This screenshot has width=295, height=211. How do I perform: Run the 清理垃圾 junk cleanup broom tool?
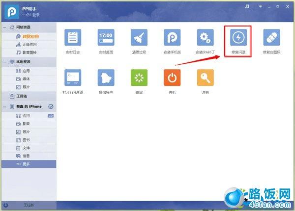click(139, 37)
